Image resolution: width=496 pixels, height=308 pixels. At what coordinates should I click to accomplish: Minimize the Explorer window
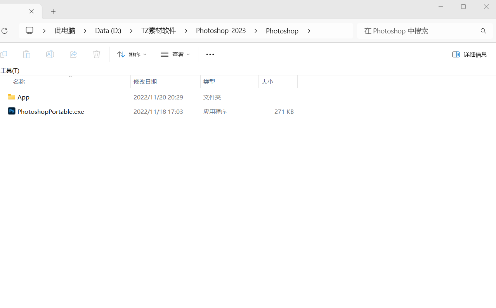tap(441, 7)
